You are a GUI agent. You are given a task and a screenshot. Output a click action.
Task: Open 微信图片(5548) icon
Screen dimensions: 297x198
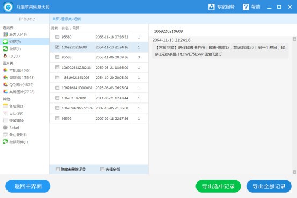[5, 77]
